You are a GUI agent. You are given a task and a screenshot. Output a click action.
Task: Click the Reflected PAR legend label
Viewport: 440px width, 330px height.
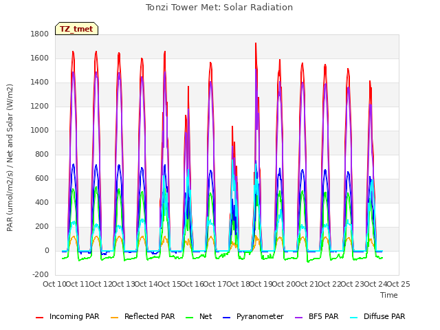click(x=150, y=316)
